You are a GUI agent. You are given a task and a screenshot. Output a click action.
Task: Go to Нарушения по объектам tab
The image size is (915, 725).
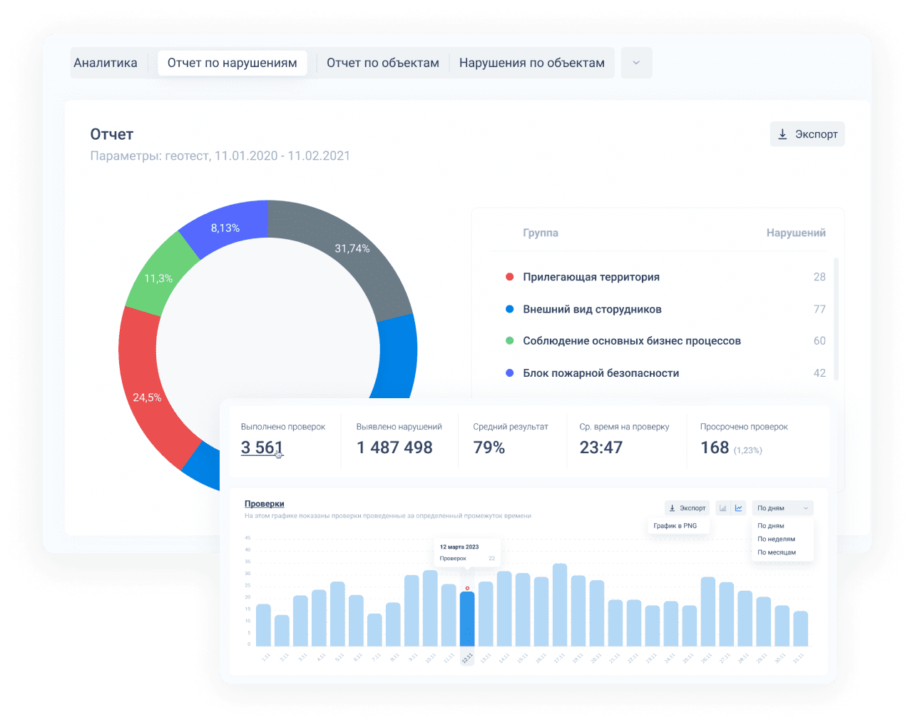click(x=531, y=63)
